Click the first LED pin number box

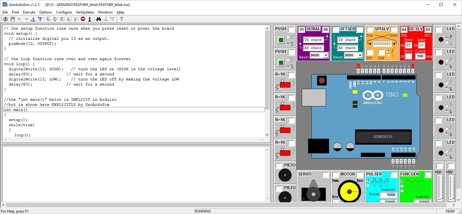coord(438,30)
